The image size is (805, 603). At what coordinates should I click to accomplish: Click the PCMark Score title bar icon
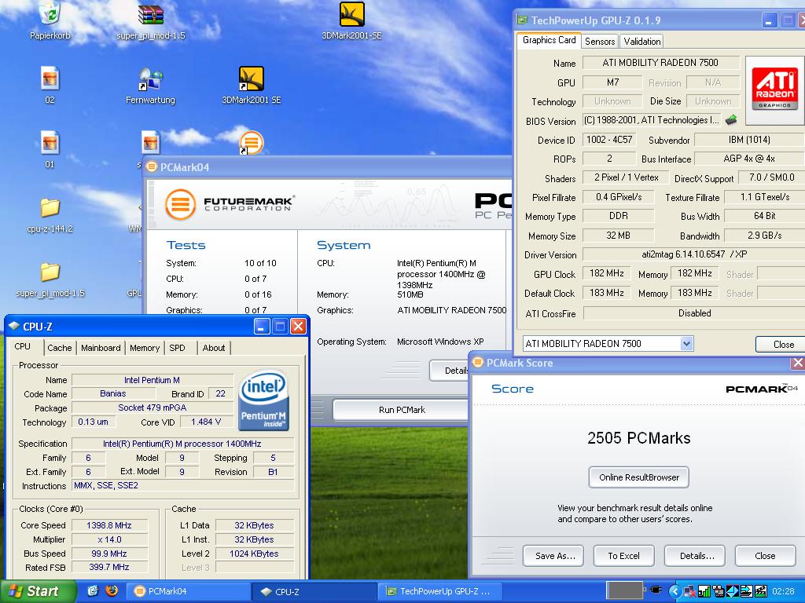tap(478, 363)
